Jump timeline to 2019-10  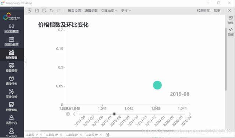tap(133, 121)
